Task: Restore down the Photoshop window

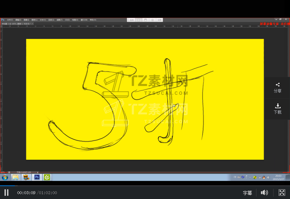Action: 280,19
